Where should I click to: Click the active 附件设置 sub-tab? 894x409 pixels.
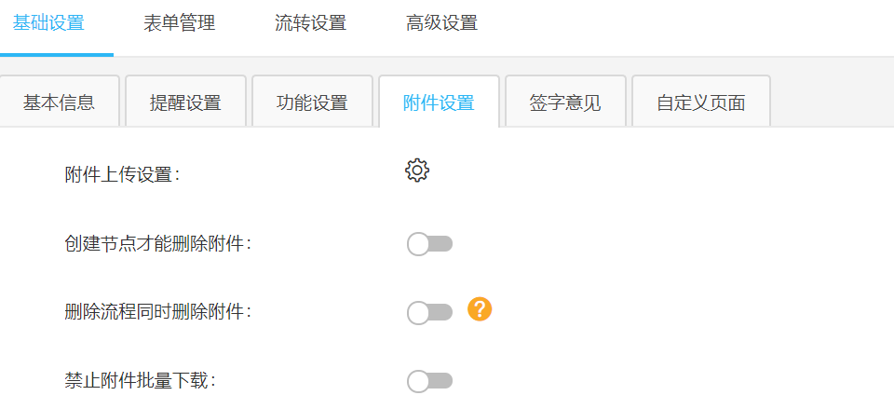[439, 102]
